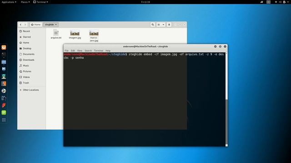Expand view options dropdown arrow in Files
The width and height of the screenshot is (291, 163).
[163, 24]
